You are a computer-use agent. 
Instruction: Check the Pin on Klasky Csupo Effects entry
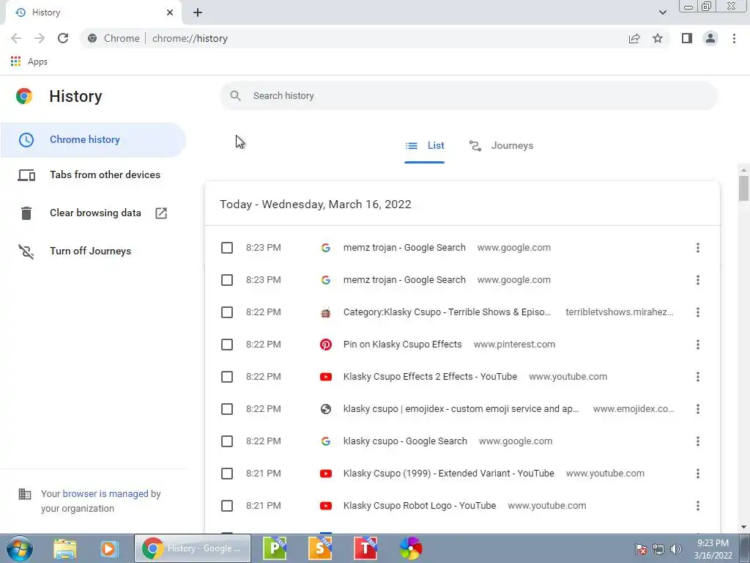227,345
